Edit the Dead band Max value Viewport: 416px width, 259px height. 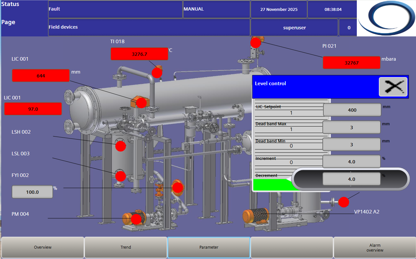pos(351,128)
